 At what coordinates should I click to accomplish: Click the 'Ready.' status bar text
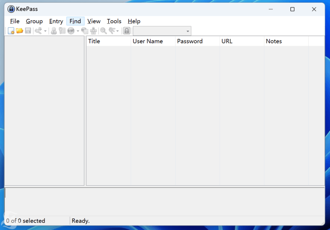[x=81, y=221]
